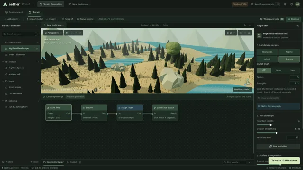The width and height of the screenshot is (303, 170).
Task: Open the Perspective view dropdown
Action: 53,33
